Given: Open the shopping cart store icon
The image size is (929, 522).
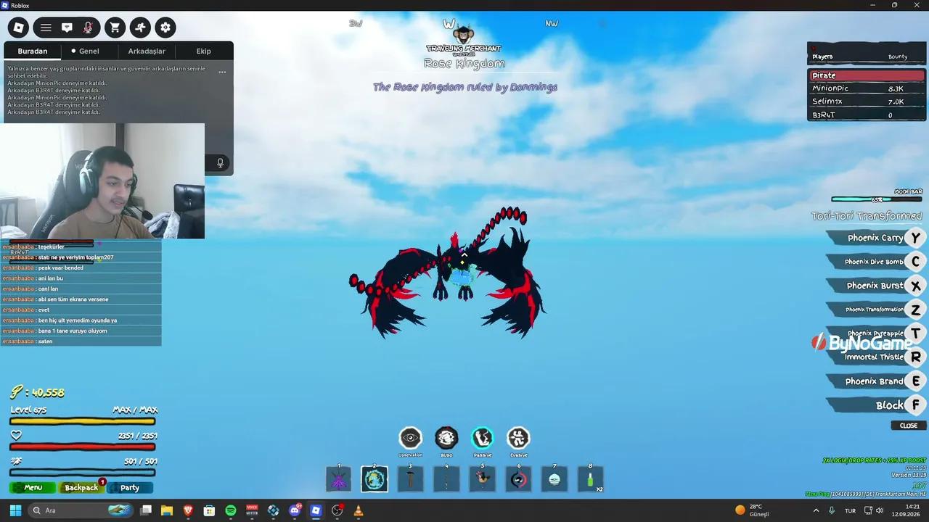Looking at the screenshot, I should coord(115,28).
